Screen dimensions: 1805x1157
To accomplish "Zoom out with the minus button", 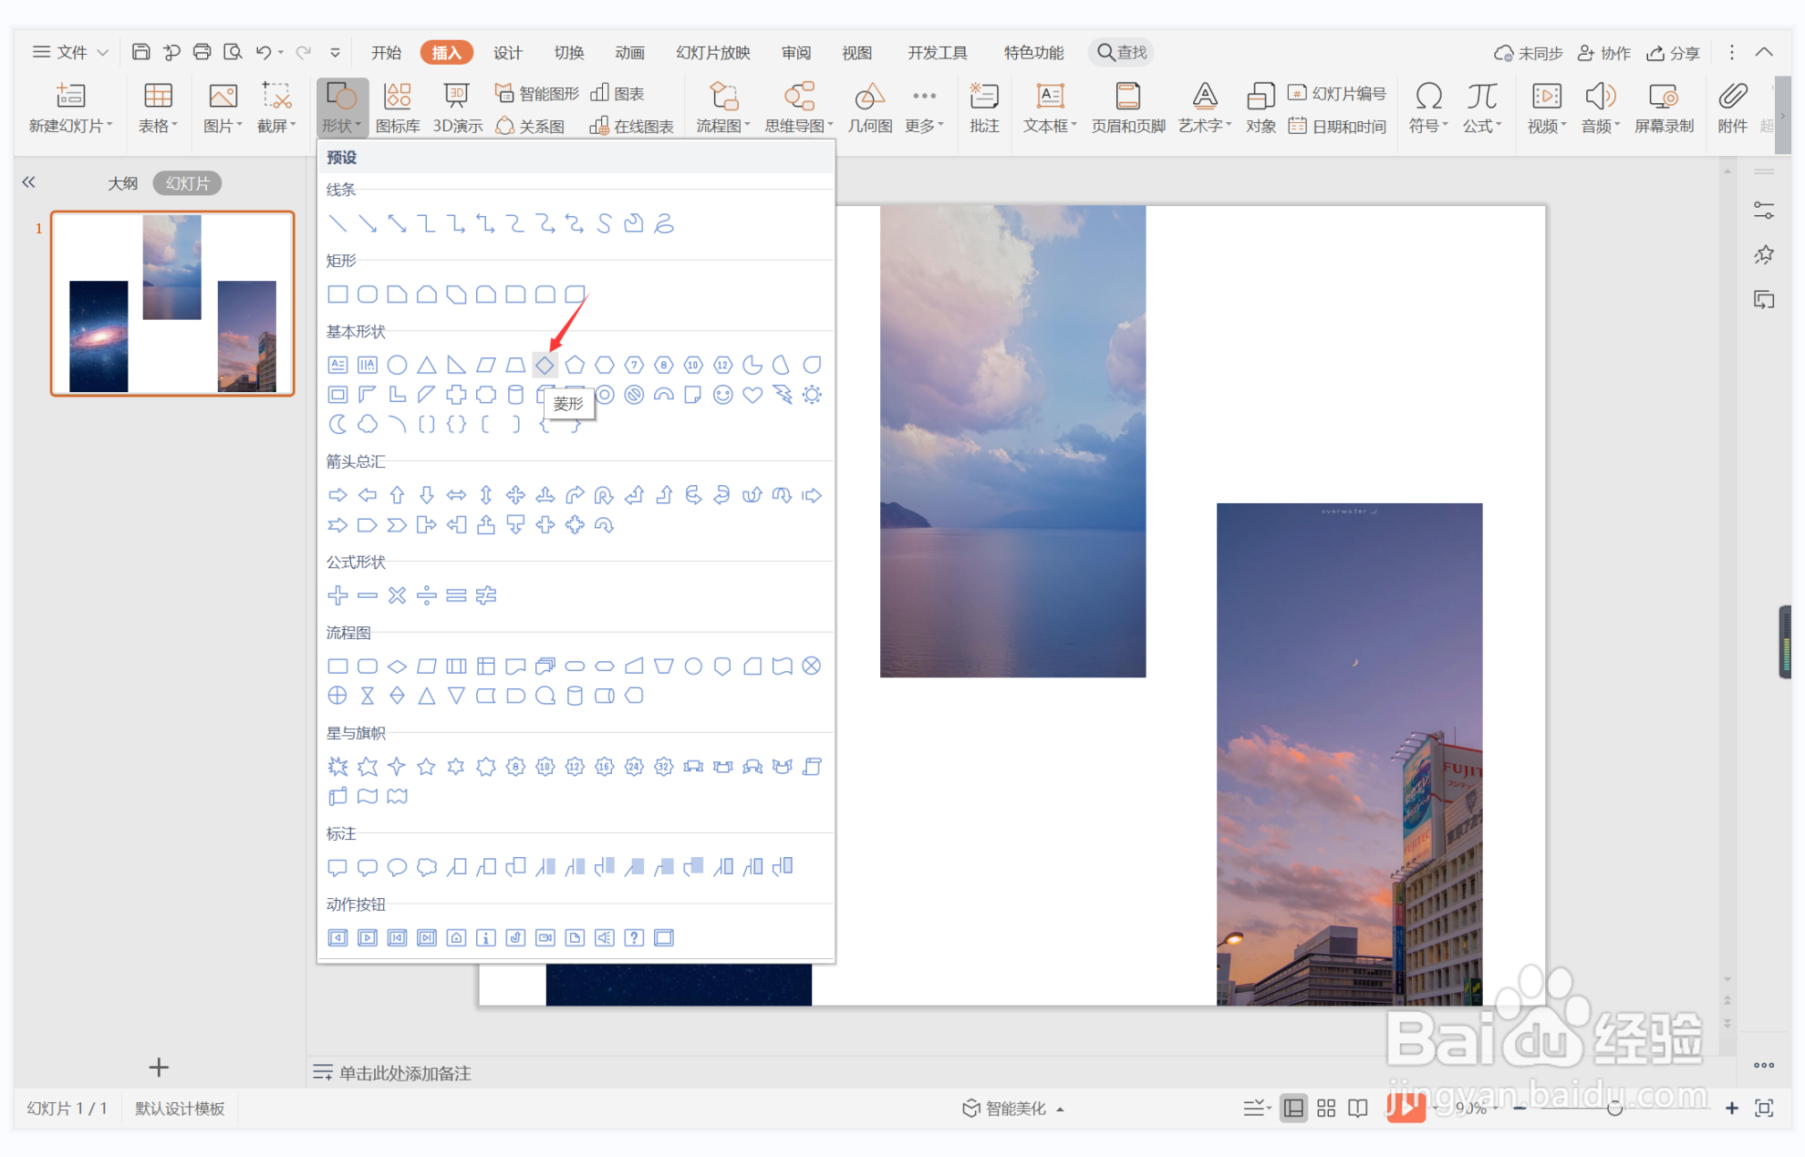I will pyautogui.click(x=1520, y=1109).
